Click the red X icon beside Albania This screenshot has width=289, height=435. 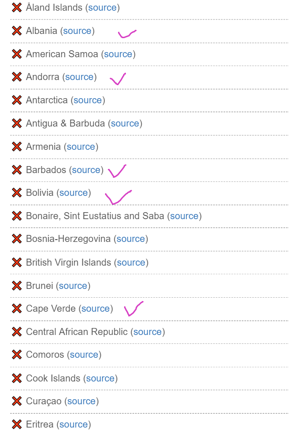point(17,31)
